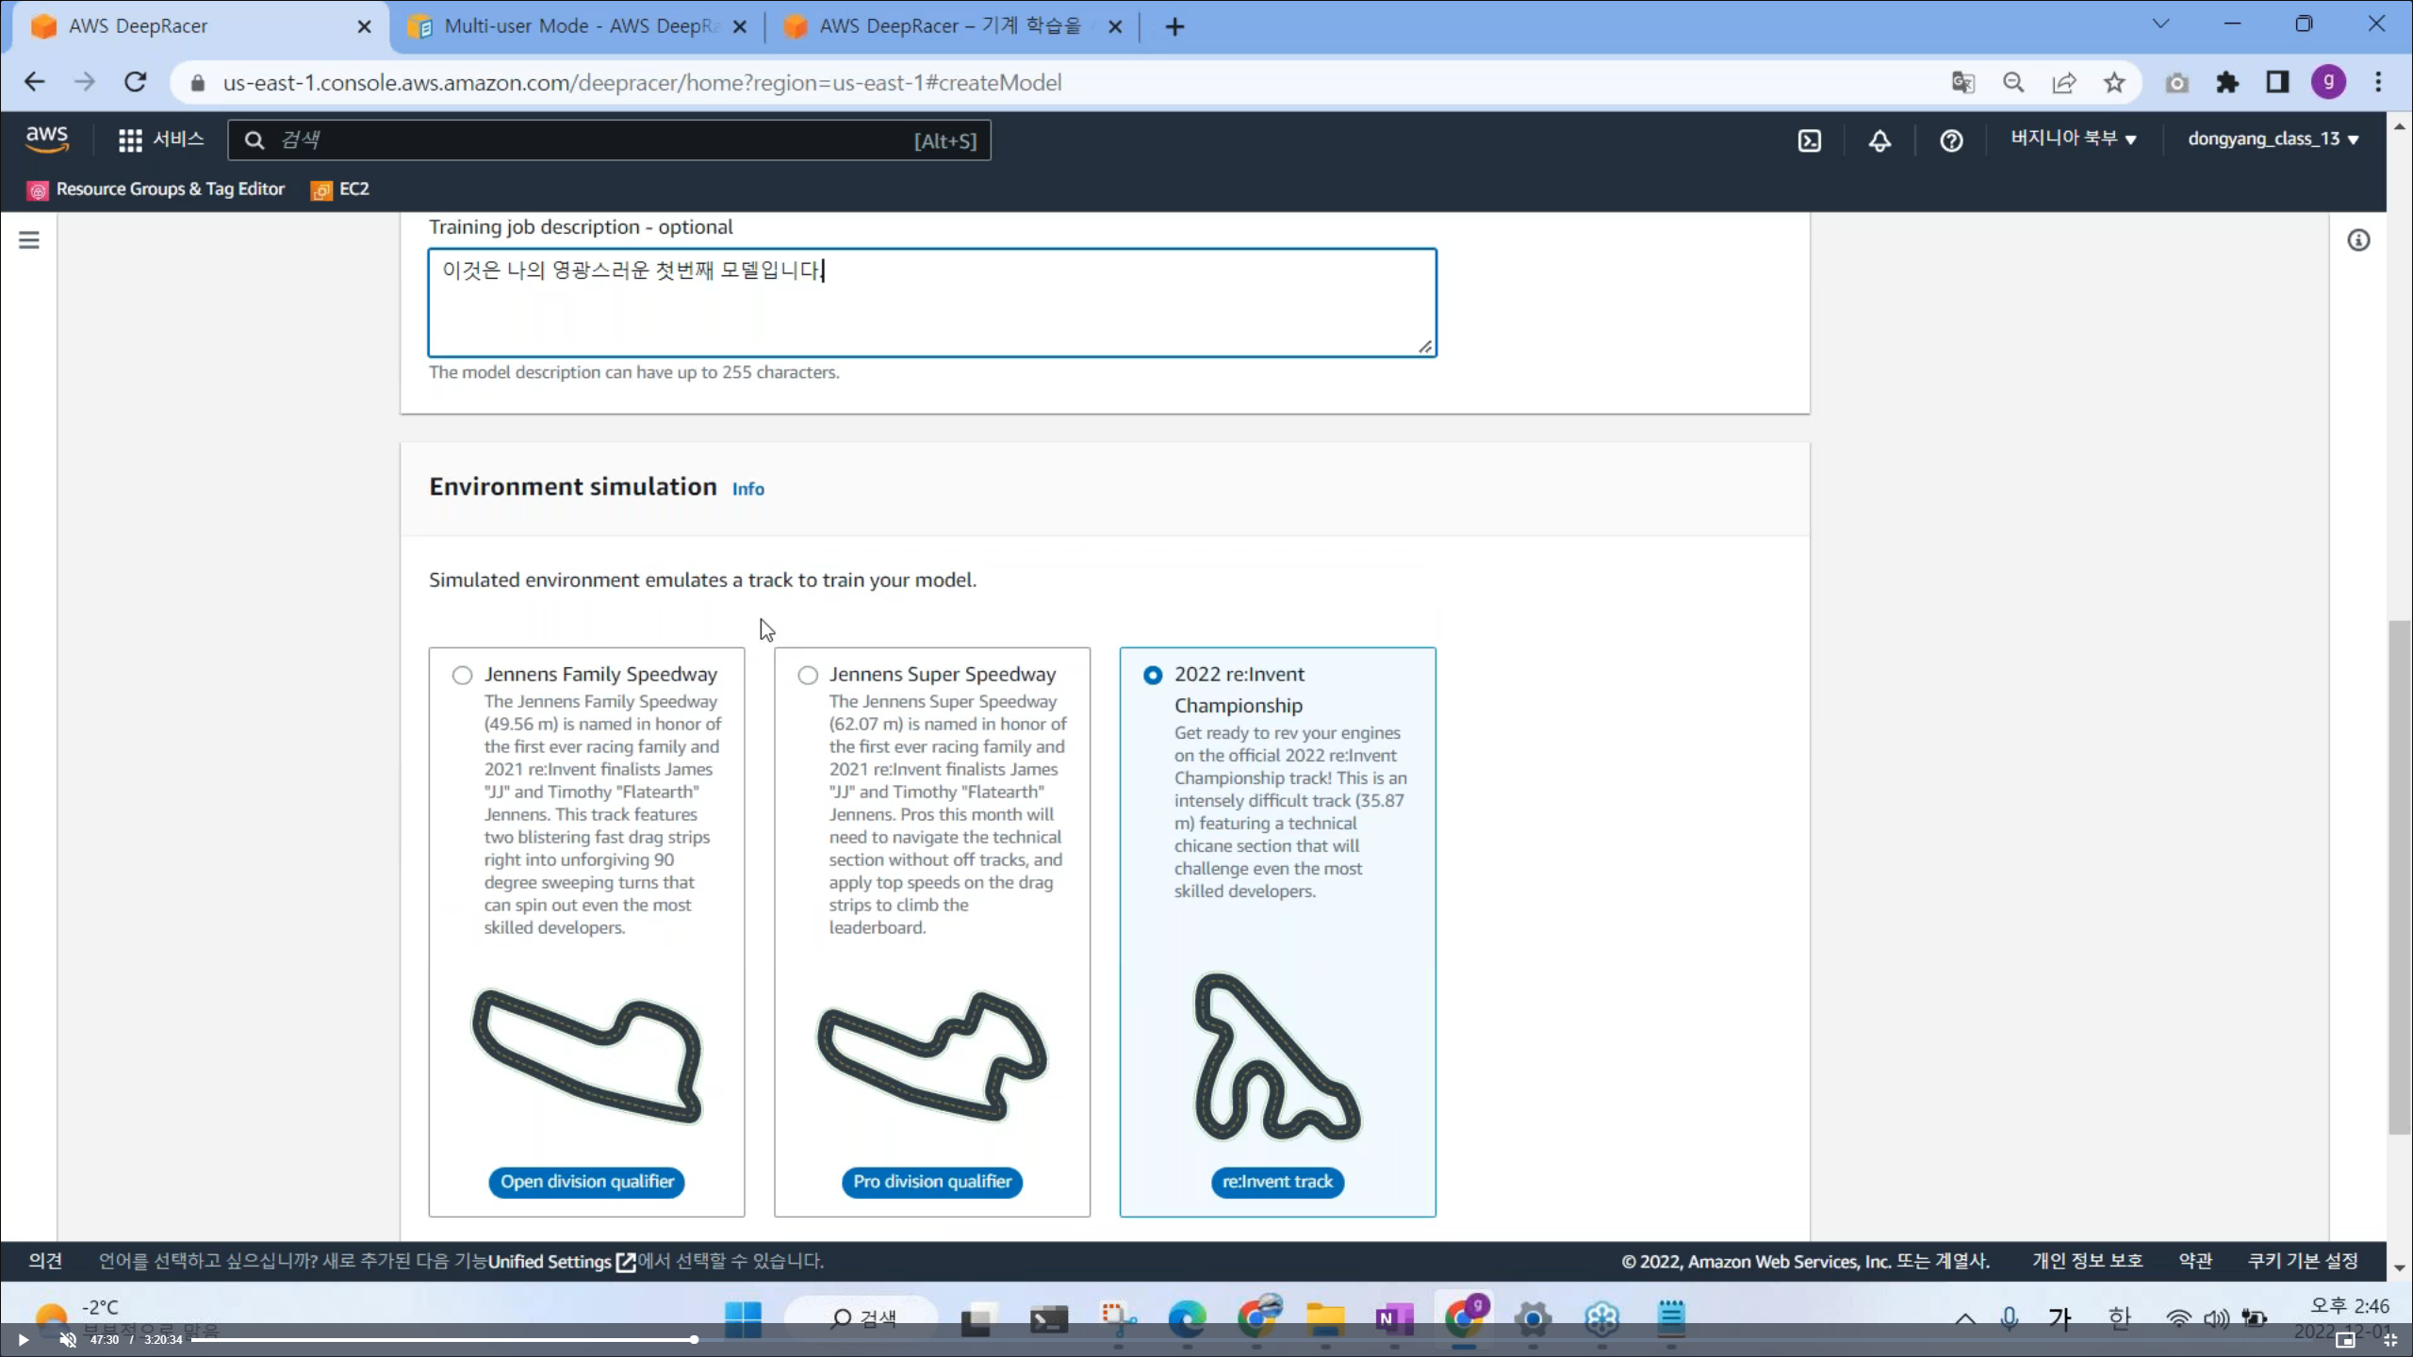Select 2022 re:Invent Championship radio button
Screen dimensions: 2413x1357
[1152, 675]
